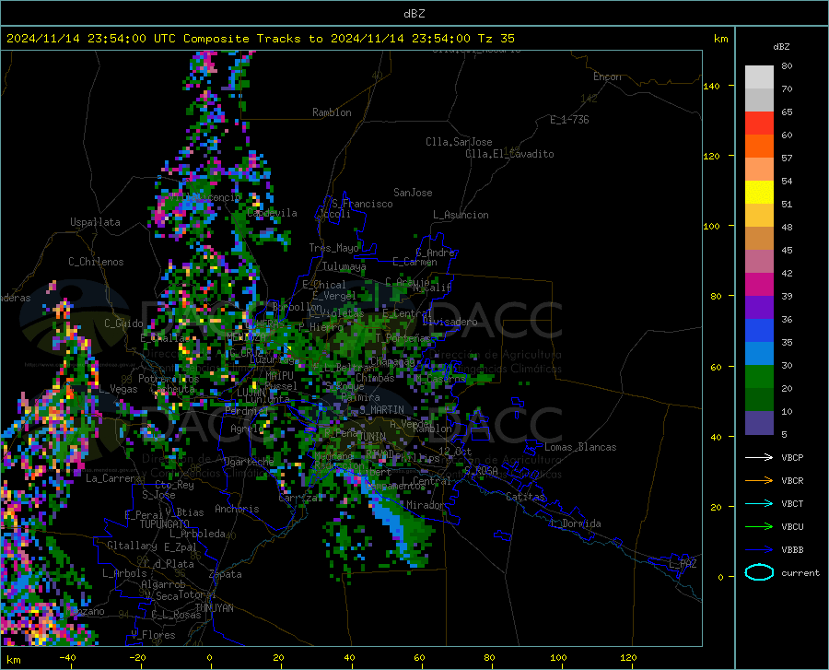Click the -40 km tick on the horizontal axis
This screenshot has width=829, height=670.
click(67, 657)
